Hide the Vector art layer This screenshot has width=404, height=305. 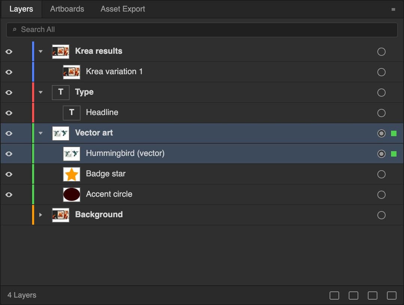(x=9, y=133)
